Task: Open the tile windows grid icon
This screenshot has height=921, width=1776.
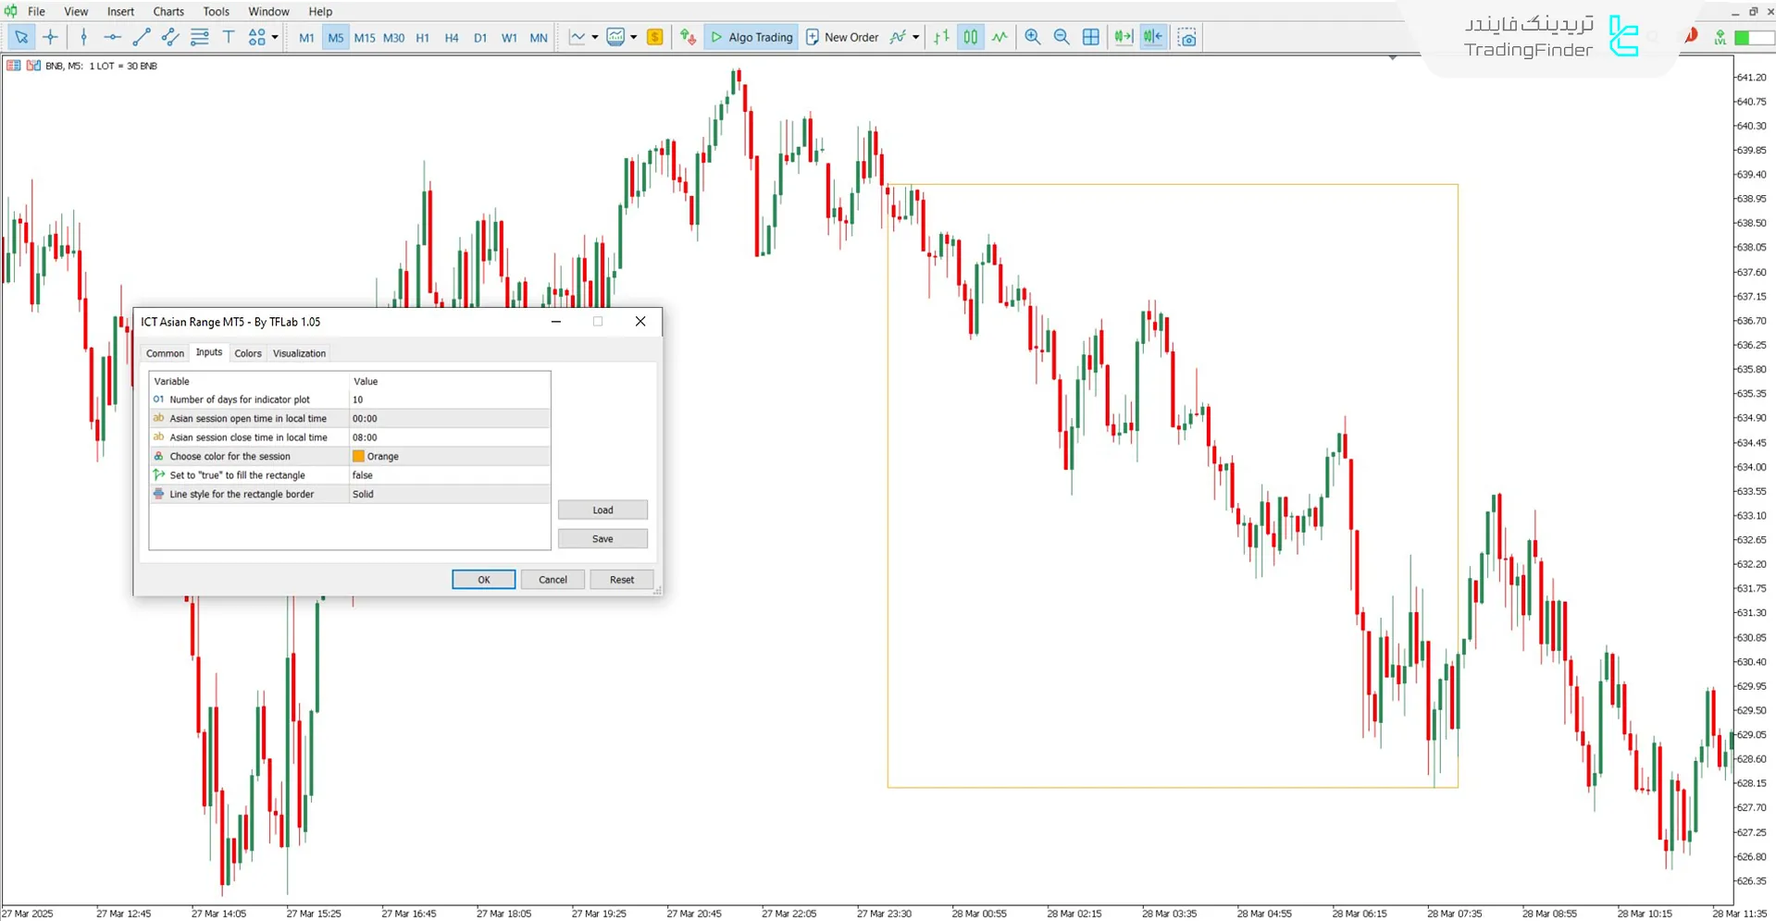Action: (x=1091, y=37)
